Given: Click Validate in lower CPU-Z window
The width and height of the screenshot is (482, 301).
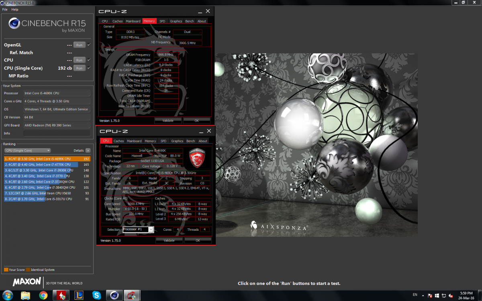Looking at the screenshot, I should pyautogui.click(x=169, y=240).
